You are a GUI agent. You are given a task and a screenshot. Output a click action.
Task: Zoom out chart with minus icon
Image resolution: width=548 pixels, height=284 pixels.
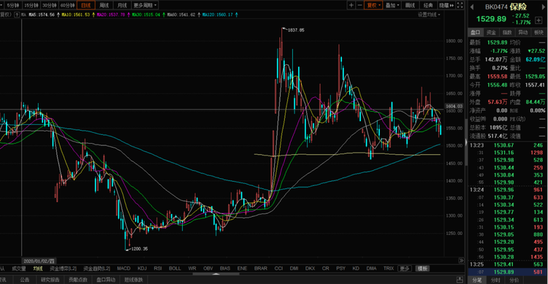point(359,5)
